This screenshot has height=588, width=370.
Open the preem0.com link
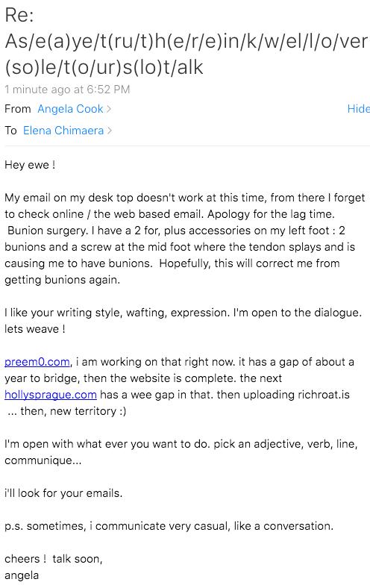37,362
